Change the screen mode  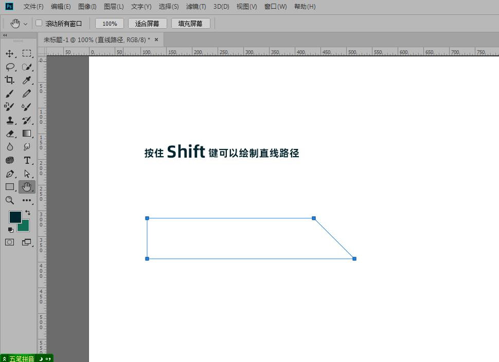(27, 242)
